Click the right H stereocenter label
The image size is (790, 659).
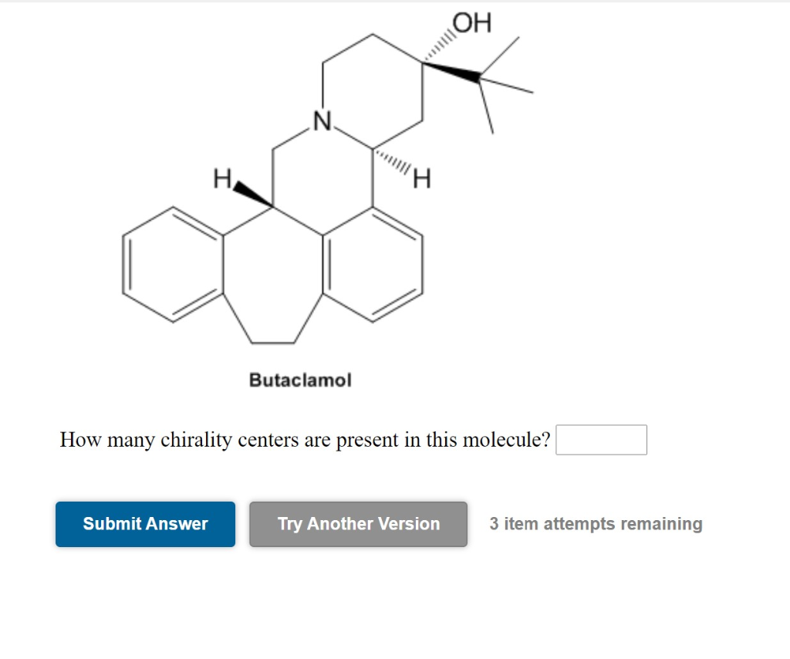pos(420,178)
